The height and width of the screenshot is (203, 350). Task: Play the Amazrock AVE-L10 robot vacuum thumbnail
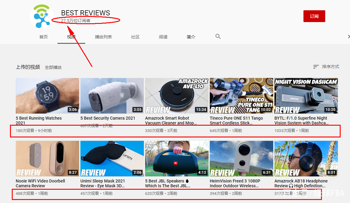177,96
